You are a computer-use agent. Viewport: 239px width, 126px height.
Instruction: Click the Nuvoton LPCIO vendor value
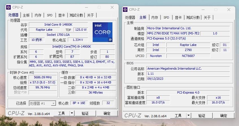click(x=156, y=56)
